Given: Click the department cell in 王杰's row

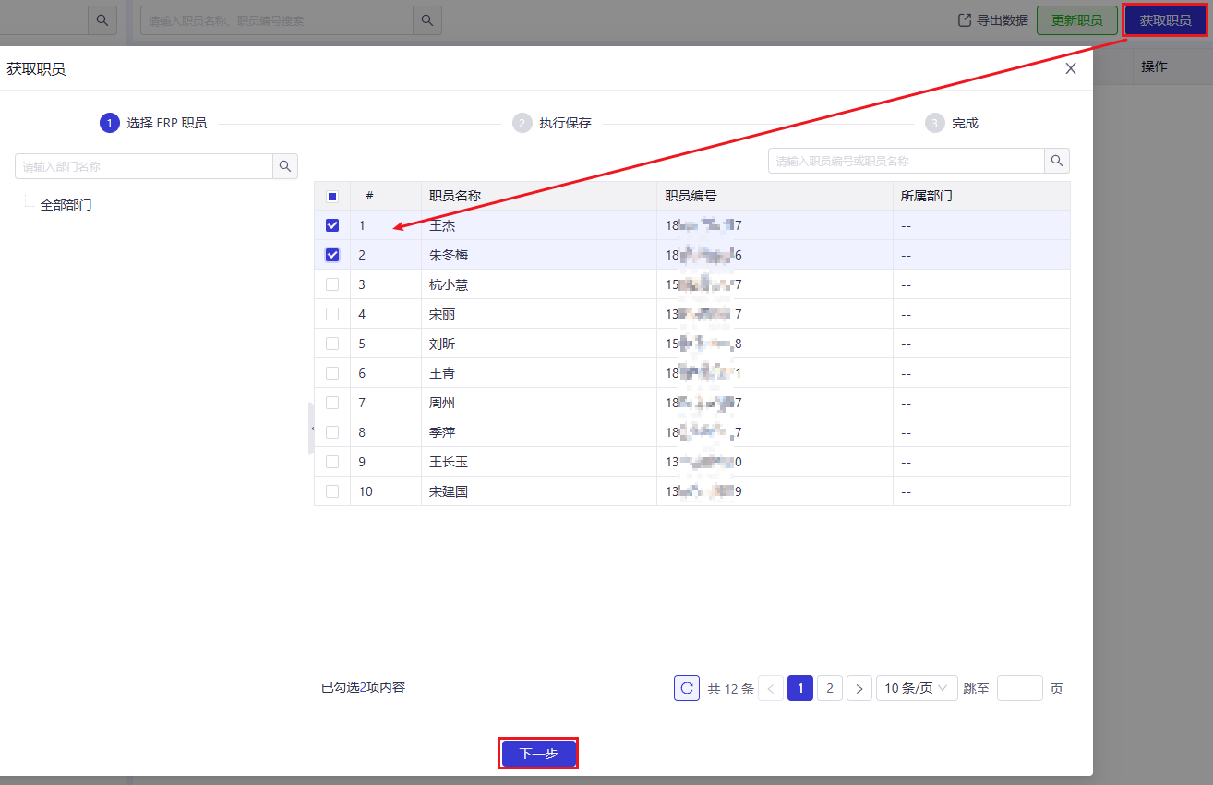Looking at the screenshot, I should pyautogui.click(x=981, y=225).
